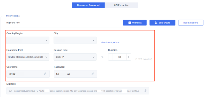Open the Sub-Users page
Viewport: 207px width, 97px height.
point(162,23)
